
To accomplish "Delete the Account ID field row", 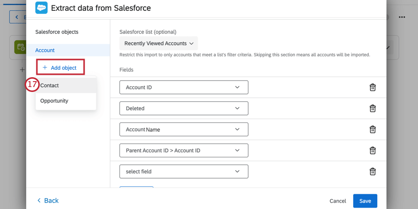I will tap(372, 88).
